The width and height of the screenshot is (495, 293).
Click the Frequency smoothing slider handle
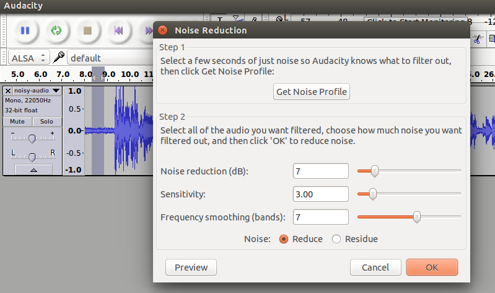point(417,217)
